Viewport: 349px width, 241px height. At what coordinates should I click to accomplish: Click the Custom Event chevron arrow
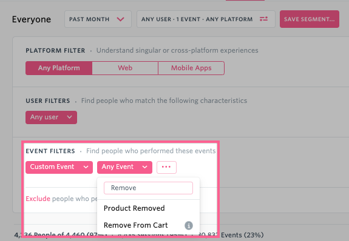coord(86,167)
